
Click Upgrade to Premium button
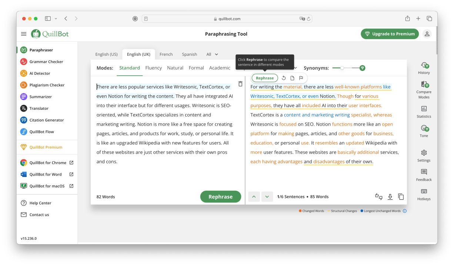(x=390, y=34)
